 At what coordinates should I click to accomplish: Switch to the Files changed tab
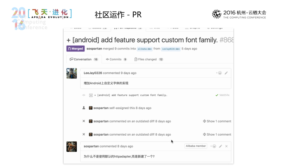[x=148, y=59]
